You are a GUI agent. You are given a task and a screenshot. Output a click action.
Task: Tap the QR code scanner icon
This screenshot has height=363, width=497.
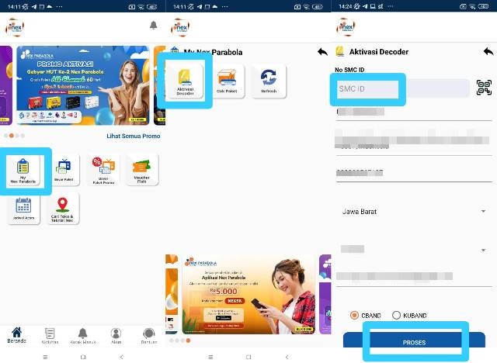(x=484, y=88)
